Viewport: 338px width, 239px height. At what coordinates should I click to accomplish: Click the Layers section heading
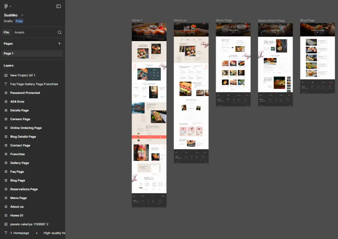tap(9, 66)
